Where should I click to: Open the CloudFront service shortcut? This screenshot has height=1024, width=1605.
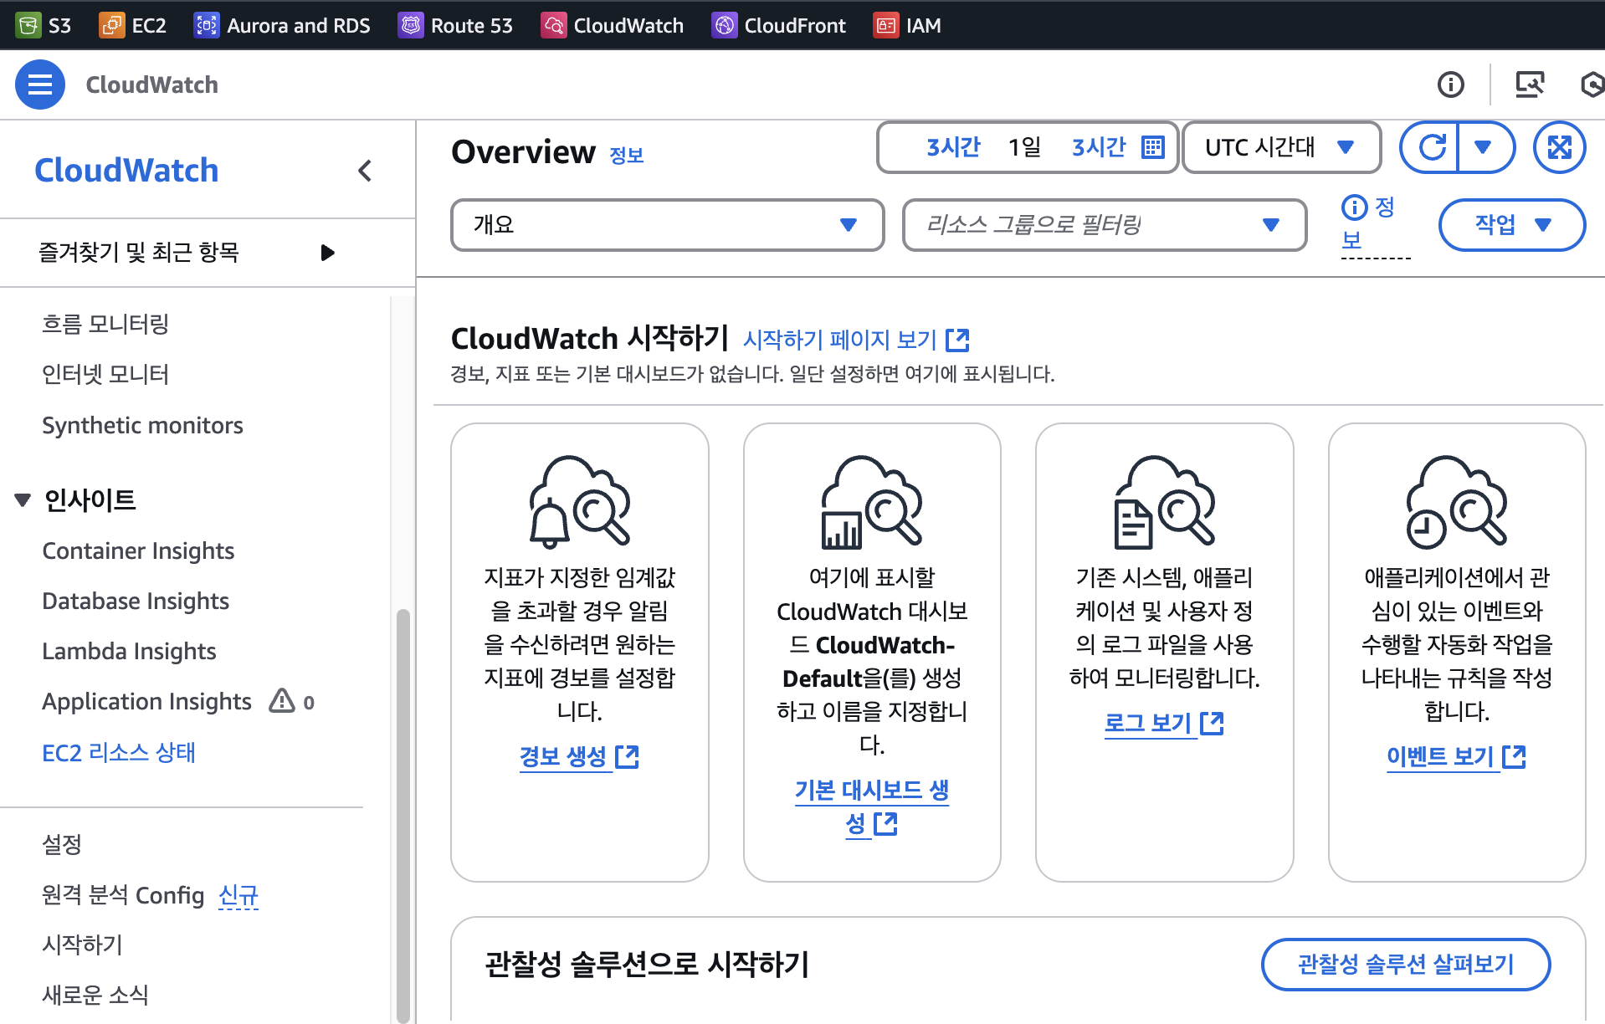coord(778,25)
